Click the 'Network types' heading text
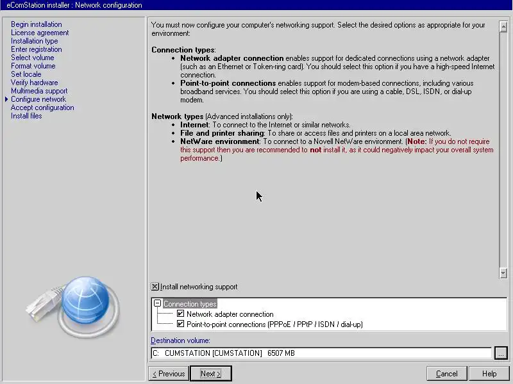The width and height of the screenshot is (513, 384). (178, 116)
